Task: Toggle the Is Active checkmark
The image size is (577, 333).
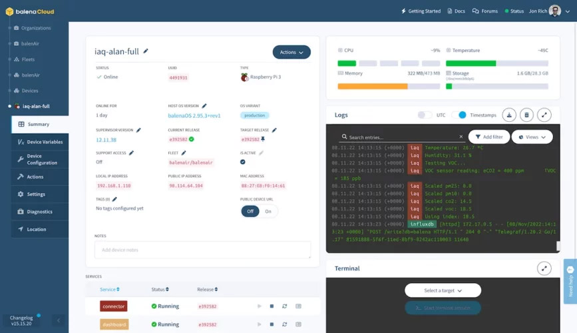Action: (x=242, y=162)
